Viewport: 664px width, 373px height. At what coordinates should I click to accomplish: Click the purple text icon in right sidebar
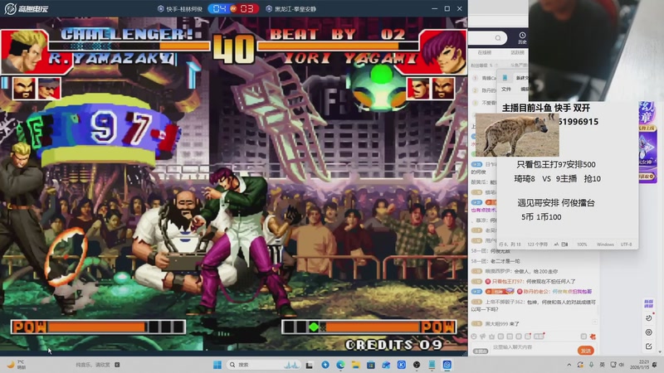point(648,303)
